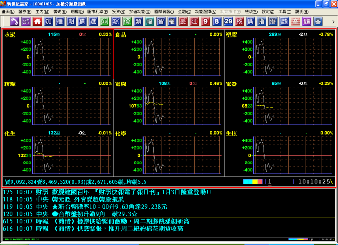Viewport: 338px width, 245px height.
Task: Open the 畫面(L) menu
Action: tap(8, 12)
